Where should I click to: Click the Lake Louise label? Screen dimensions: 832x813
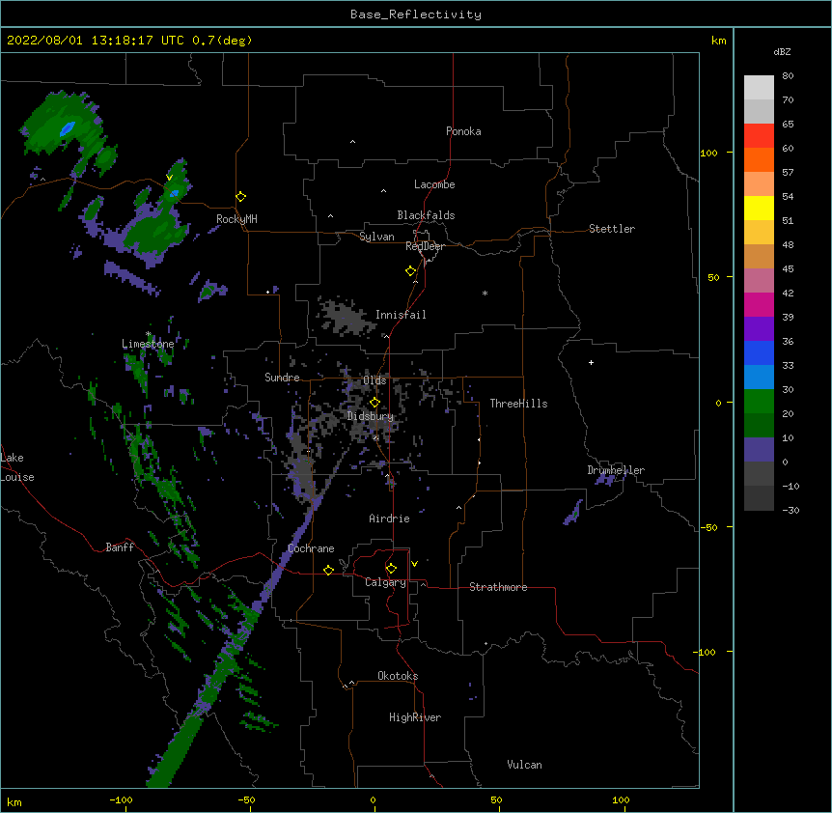point(17,467)
